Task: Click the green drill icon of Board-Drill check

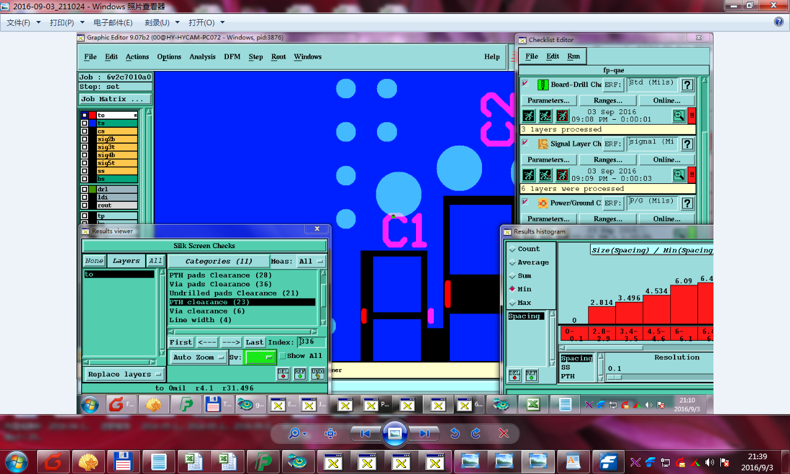Action: coord(543,85)
